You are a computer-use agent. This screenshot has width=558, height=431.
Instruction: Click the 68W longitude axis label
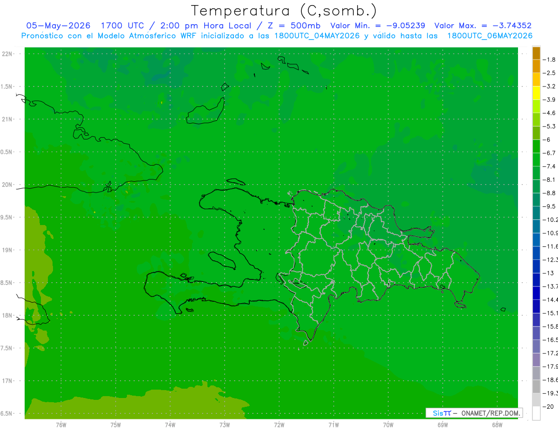(497, 425)
